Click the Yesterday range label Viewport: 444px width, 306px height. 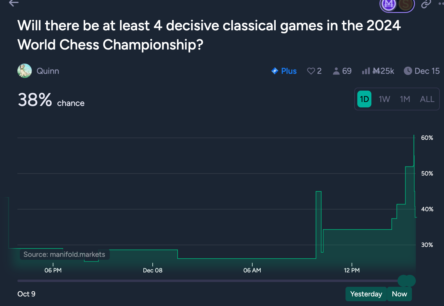coord(366,294)
